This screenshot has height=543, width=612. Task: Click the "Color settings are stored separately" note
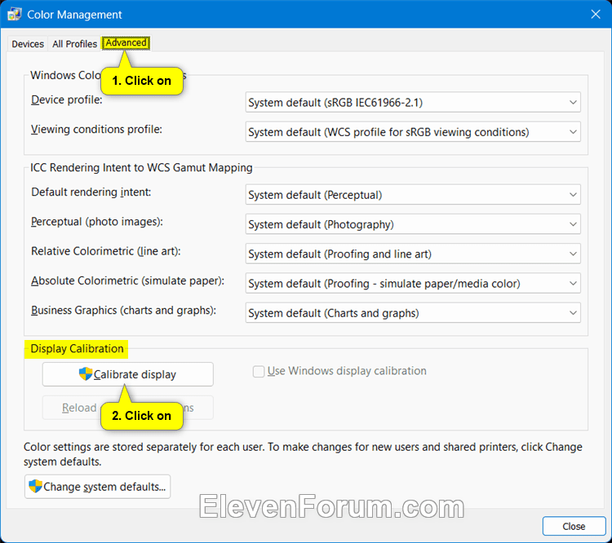tap(303, 454)
